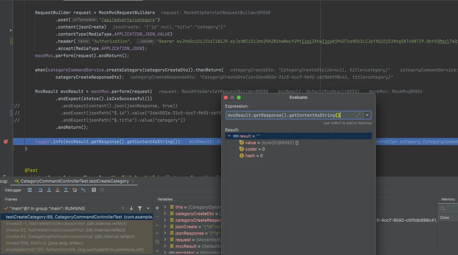Click the Expand expression field icon
Viewport: 458px width, 255px height.
pyautogui.click(x=358, y=115)
